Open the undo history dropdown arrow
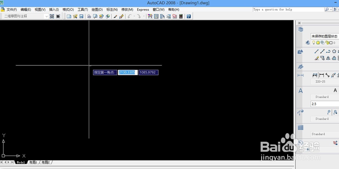Image resolution: width=339 pixels, height=169 pixels. [x=134, y=16]
